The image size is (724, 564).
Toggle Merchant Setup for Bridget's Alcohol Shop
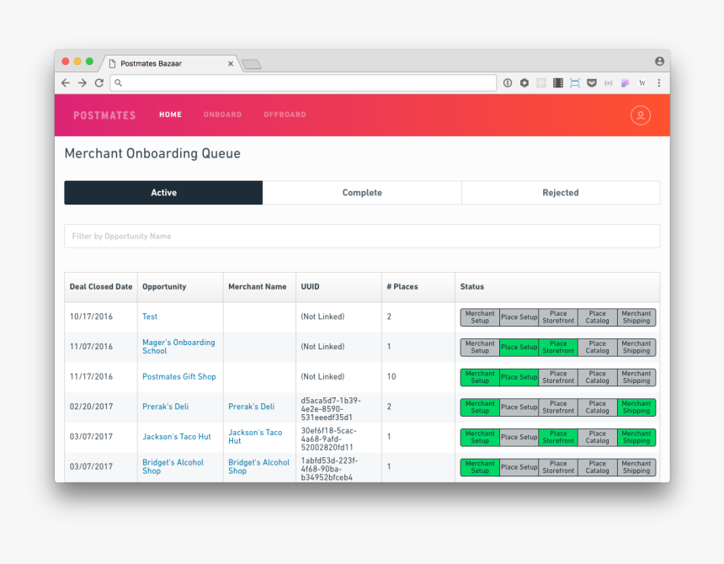point(480,467)
